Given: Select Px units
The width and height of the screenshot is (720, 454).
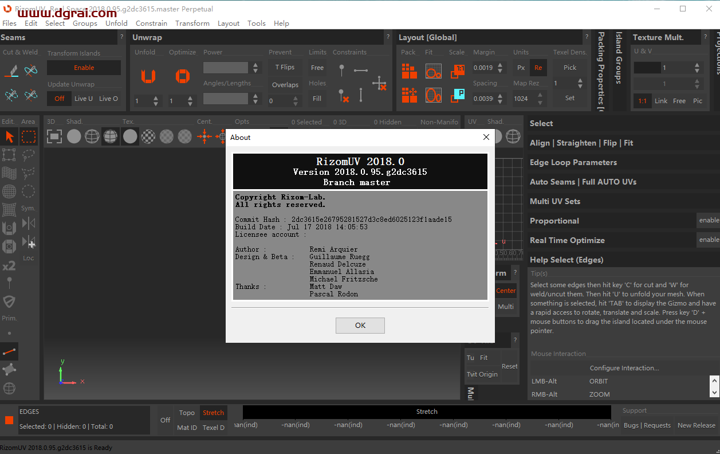Looking at the screenshot, I should (x=521, y=68).
